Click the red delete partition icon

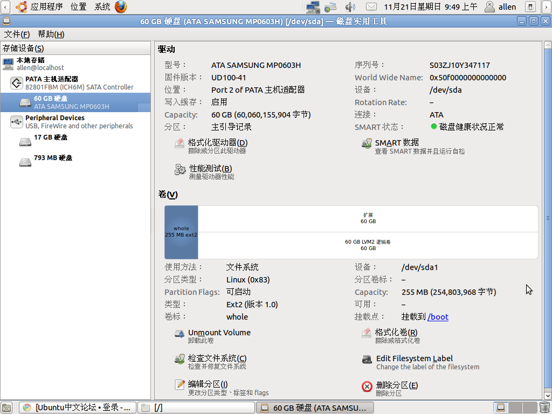click(x=367, y=387)
